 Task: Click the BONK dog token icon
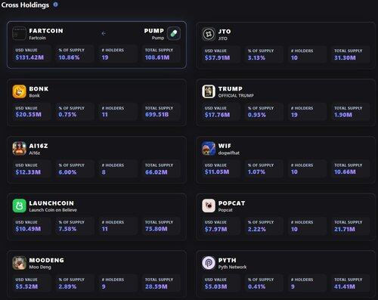coord(20,91)
